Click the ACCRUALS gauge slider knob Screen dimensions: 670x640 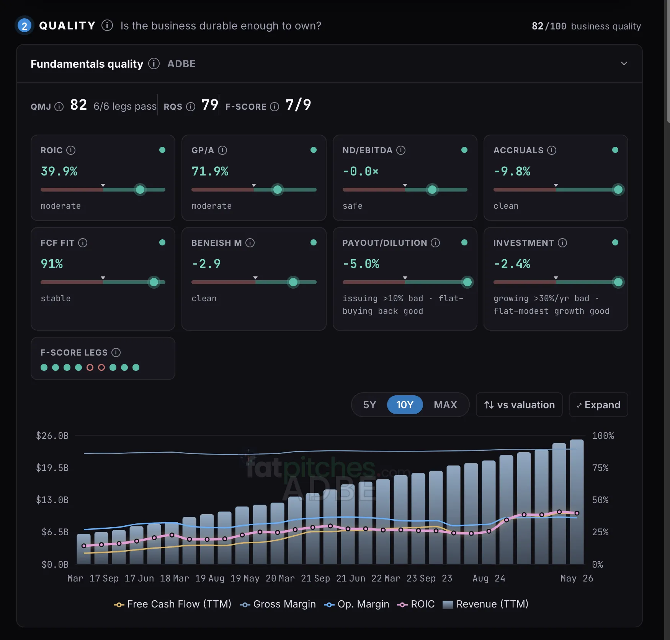coord(618,190)
